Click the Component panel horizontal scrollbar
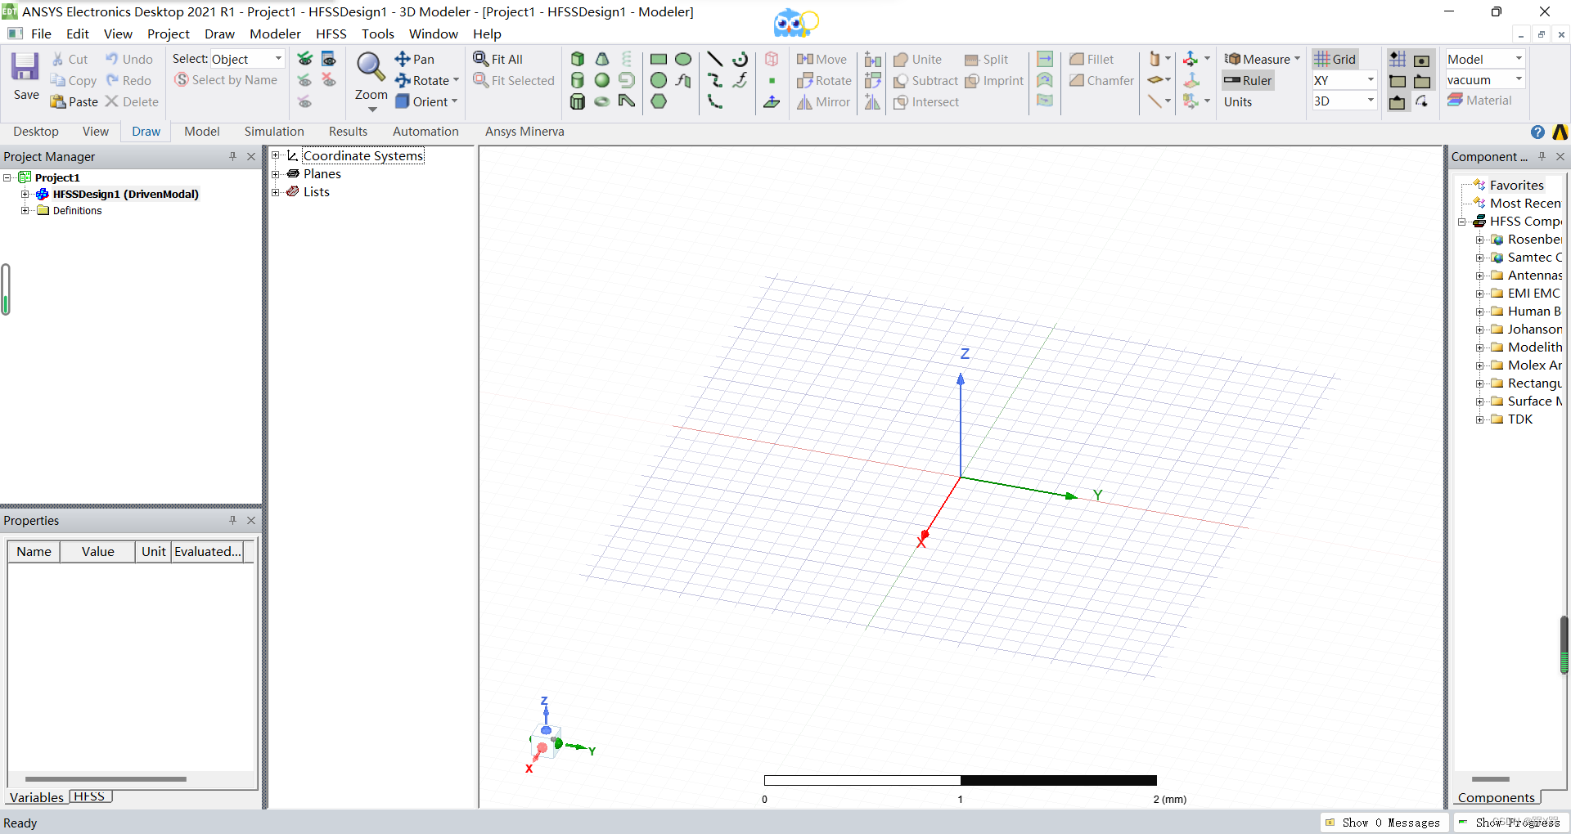Screen dimensions: 1571x834 coord(1491,779)
